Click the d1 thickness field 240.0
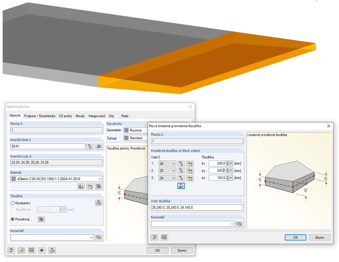The image size is (339, 262). pyautogui.click(x=218, y=163)
